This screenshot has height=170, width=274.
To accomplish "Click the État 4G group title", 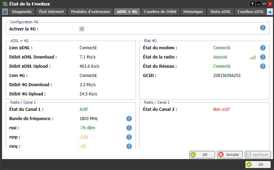I will 150,41.
